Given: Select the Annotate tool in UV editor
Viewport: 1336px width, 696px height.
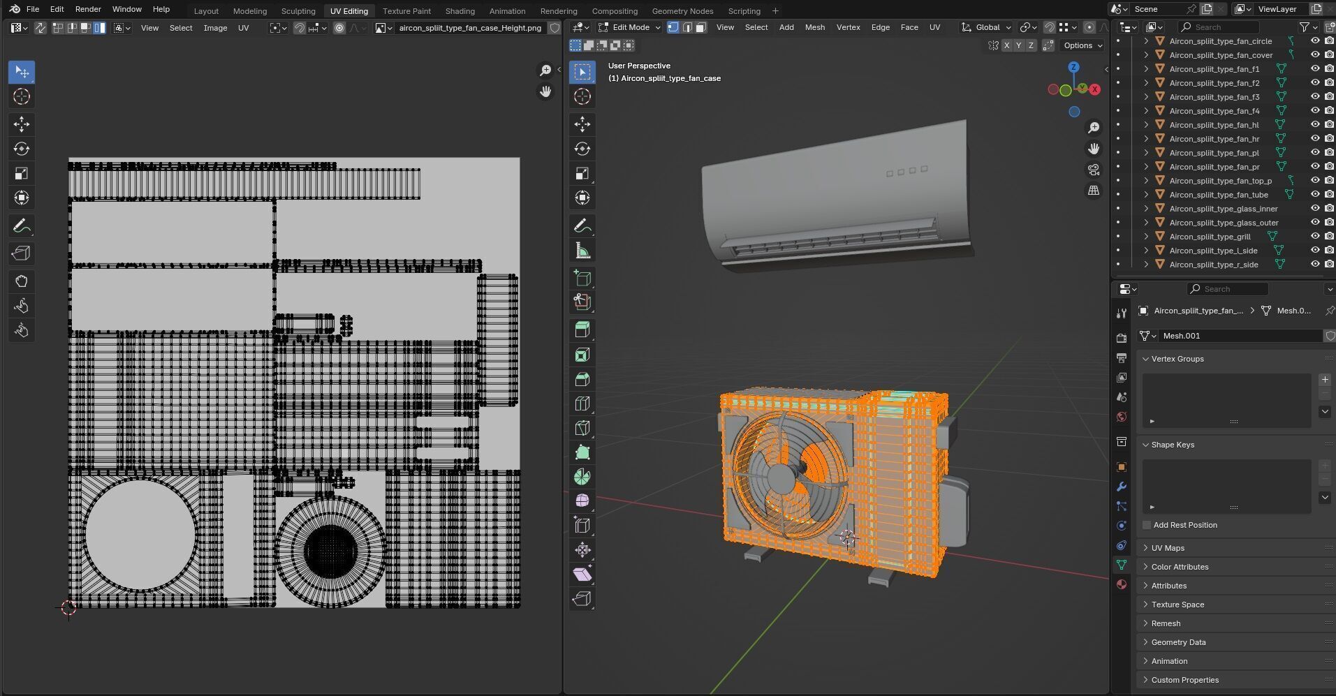Looking at the screenshot, I should (x=22, y=226).
